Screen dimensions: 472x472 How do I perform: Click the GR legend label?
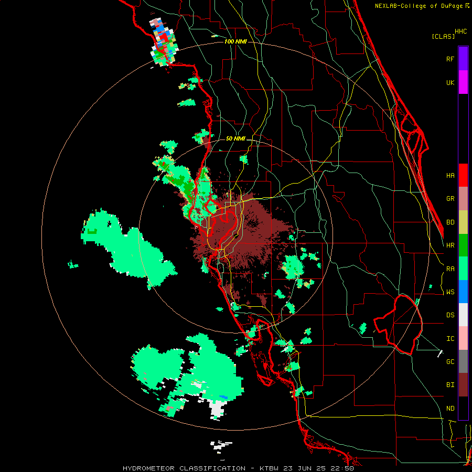coord(450,199)
